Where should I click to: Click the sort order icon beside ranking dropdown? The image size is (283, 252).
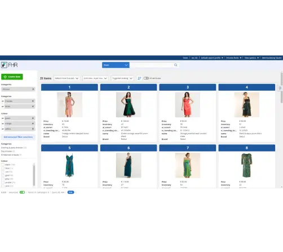click(x=139, y=78)
